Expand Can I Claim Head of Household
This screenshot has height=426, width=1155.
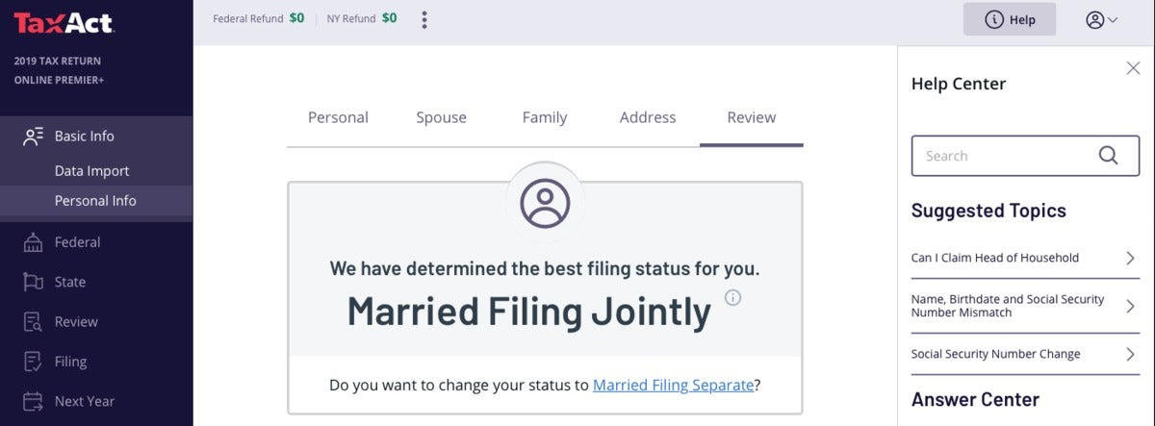[1025, 258]
